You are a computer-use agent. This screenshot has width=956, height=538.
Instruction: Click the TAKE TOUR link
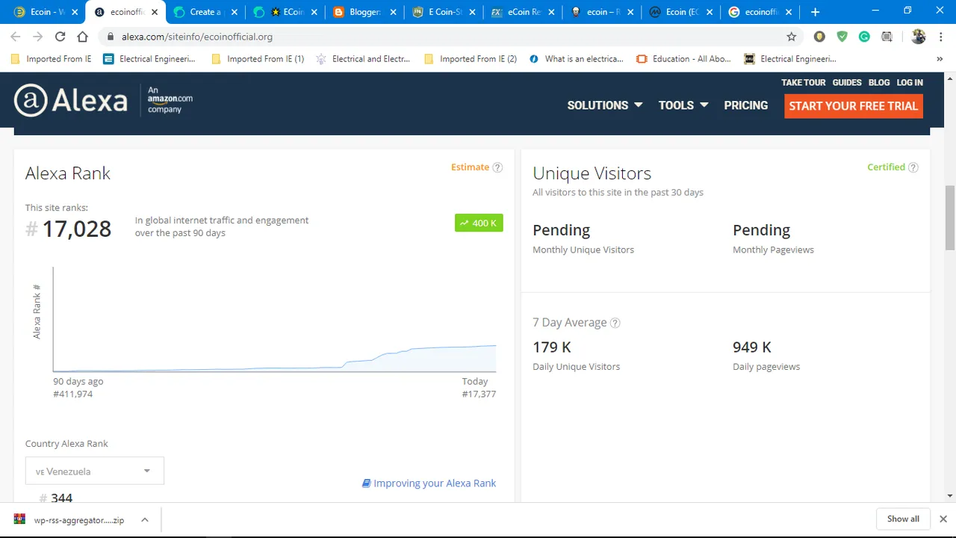[804, 82]
